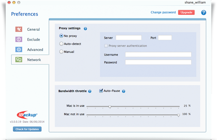Click the Proxy settings label
The width and height of the screenshot is (217, 140).
tap(70, 28)
